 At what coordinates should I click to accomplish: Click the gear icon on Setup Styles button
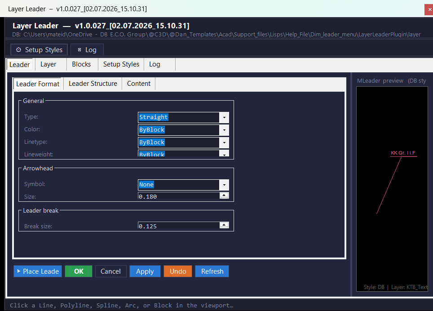coord(18,50)
